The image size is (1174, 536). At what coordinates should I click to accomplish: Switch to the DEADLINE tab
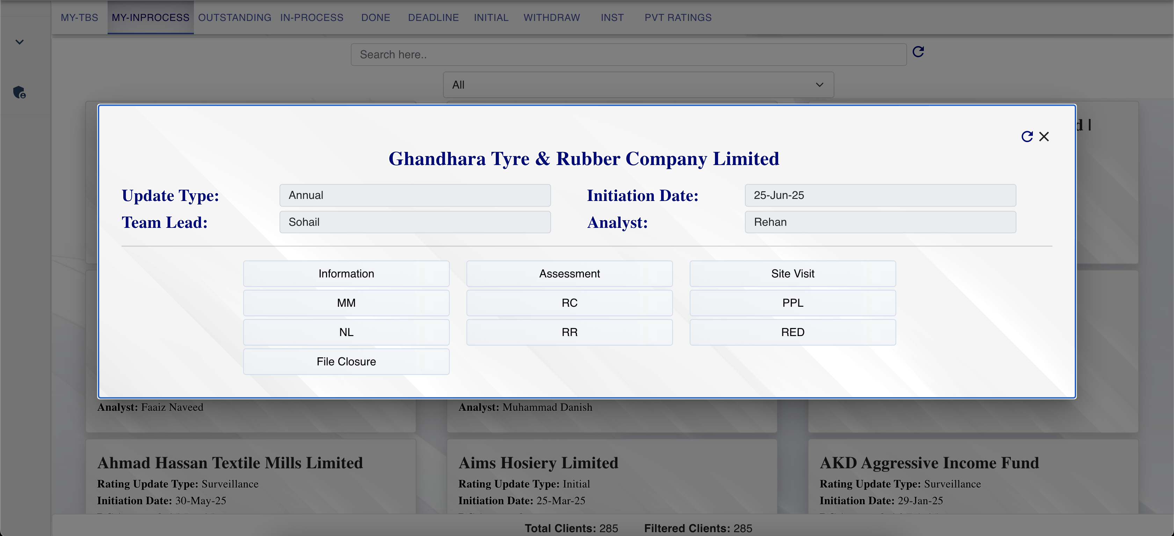coord(433,17)
